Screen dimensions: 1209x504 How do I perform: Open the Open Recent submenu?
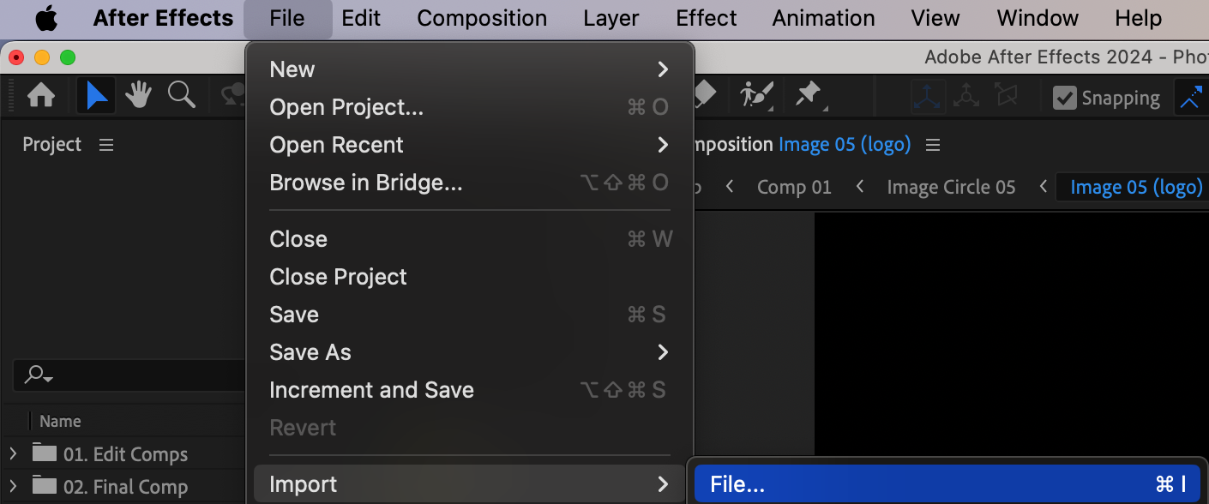point(336,145)
